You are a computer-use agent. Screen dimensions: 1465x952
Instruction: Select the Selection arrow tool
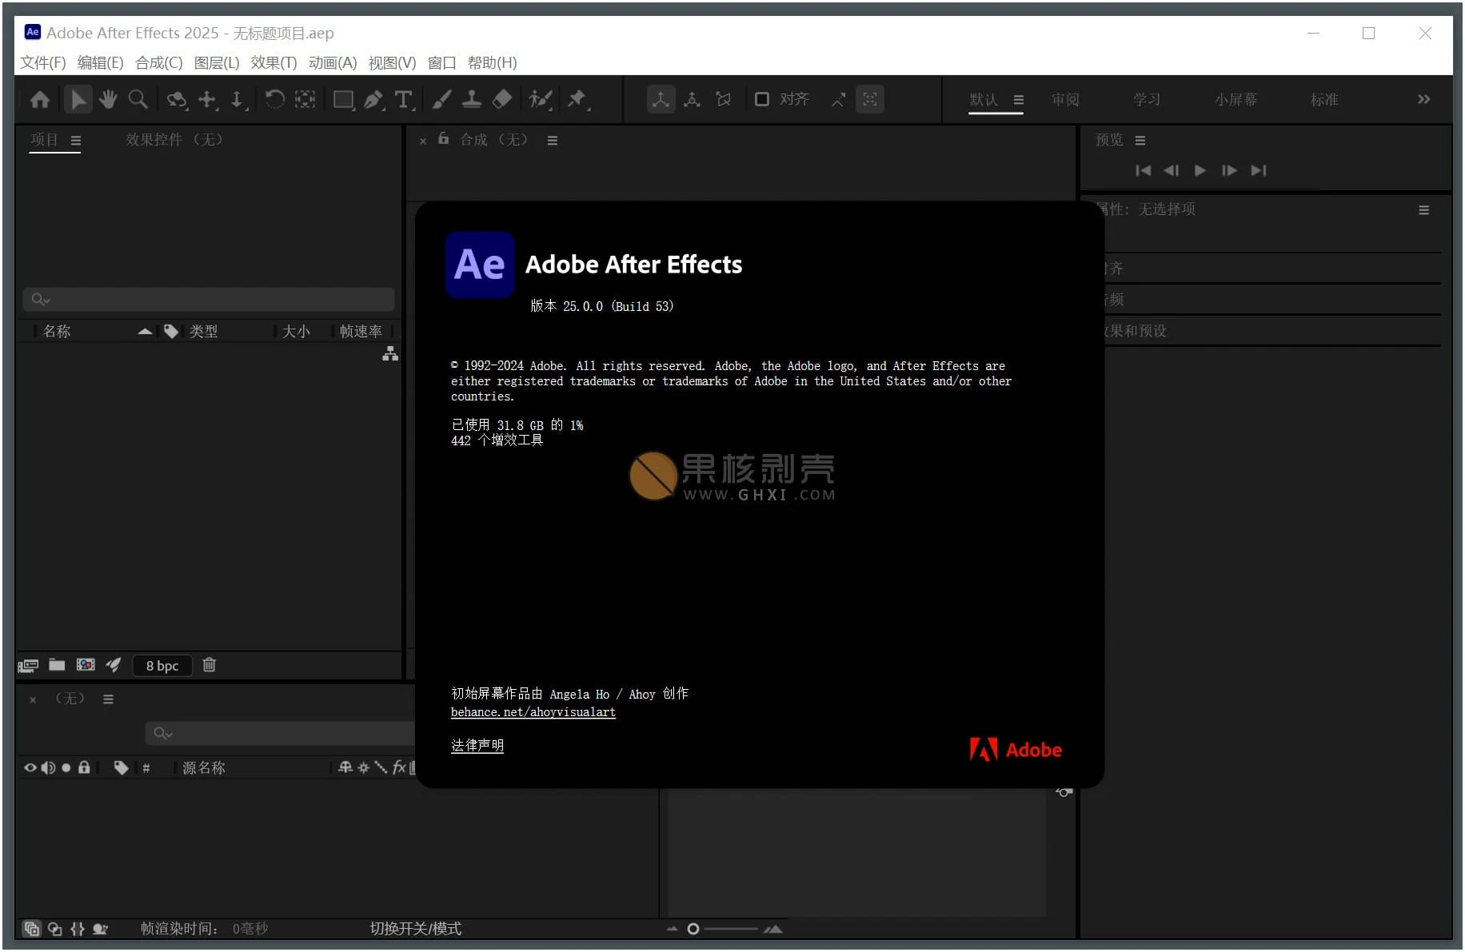point(78,100)
